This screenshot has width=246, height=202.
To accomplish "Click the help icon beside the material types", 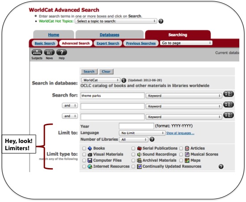I will (221, 166).
